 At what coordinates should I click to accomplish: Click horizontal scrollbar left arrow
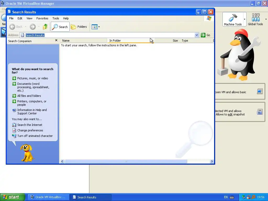tap(62, 161)
